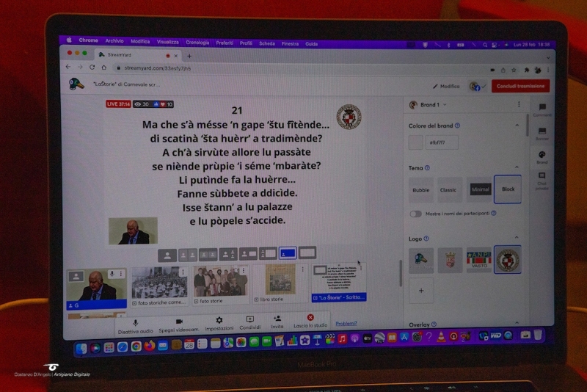587x392 pixels.
Task: Open Chrome extensions puzzle icon
Action: click(526, 70)
